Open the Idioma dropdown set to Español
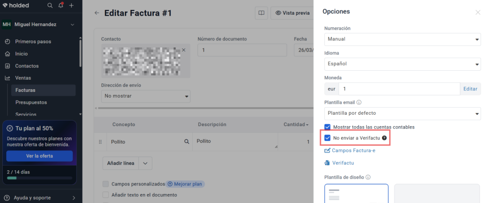Screen dimensions: 486x203 pyautogui.click(x=402, y=64)
